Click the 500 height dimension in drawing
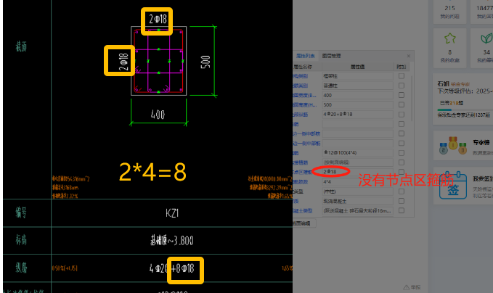 pos(205,62)
